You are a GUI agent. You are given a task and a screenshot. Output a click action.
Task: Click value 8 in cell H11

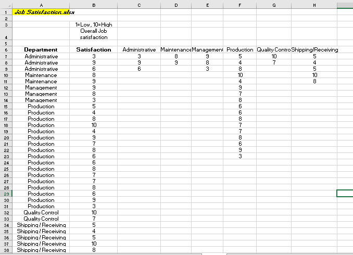[x=314, y=81]
